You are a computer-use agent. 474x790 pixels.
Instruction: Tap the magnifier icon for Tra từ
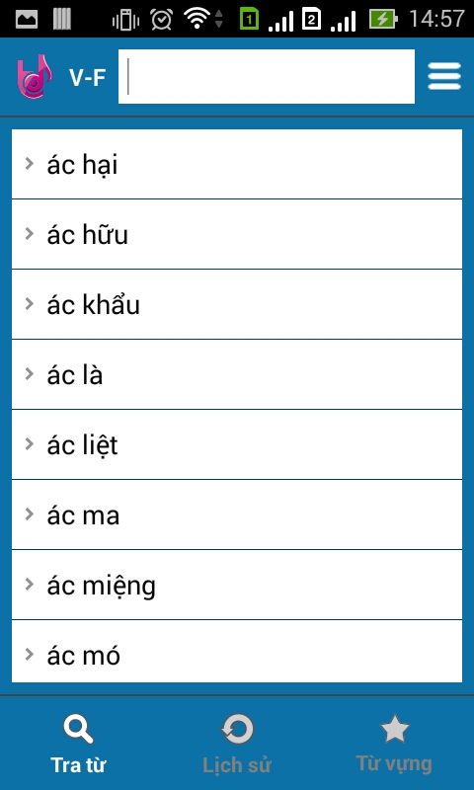pos(78,730)
